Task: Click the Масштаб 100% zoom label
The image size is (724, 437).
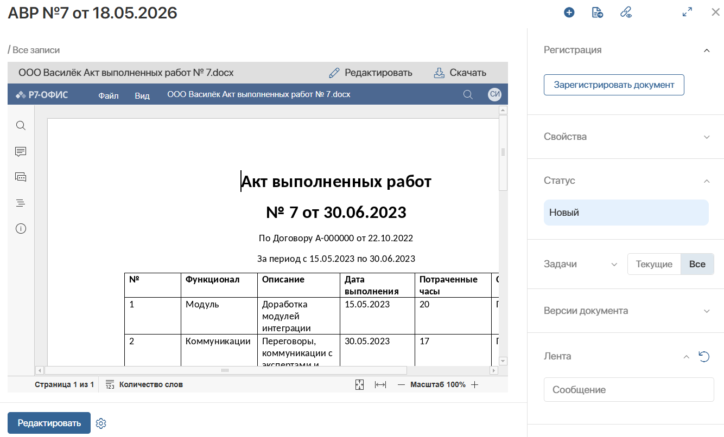Action: click(438, 384)
